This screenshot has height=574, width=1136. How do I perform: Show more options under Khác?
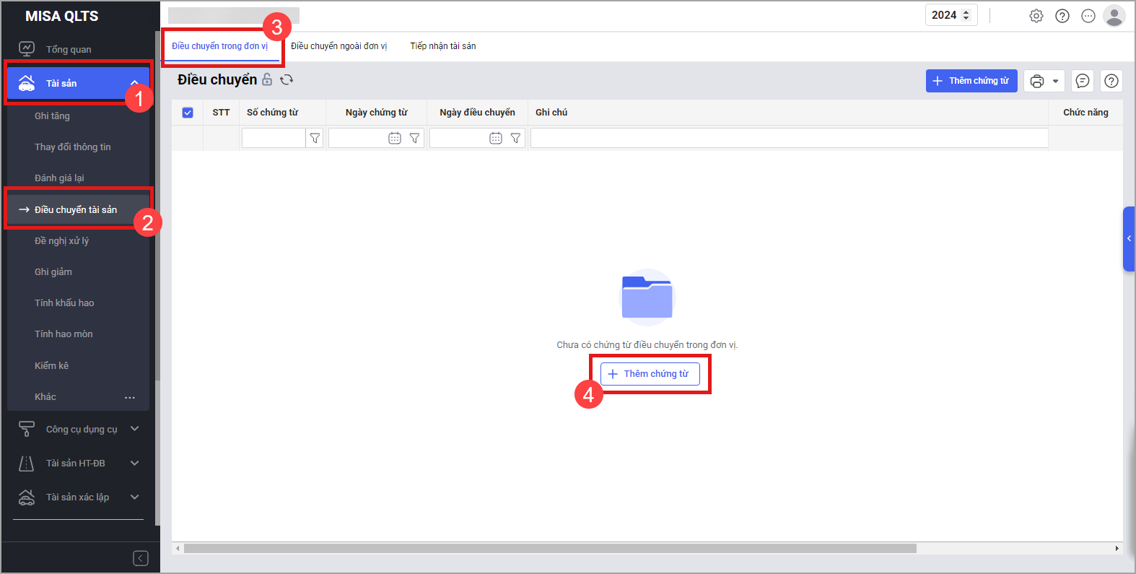click(x=130, y=397)
